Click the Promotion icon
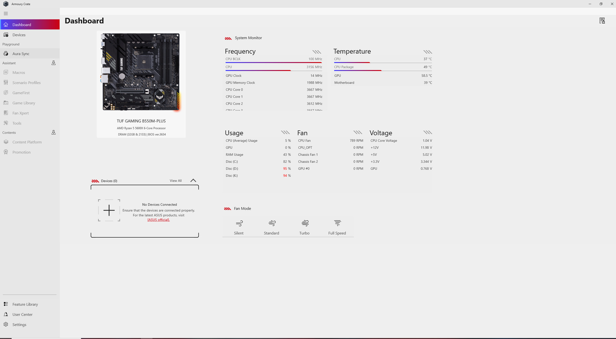This screenshot has width=616, height=339. (6, 152)
